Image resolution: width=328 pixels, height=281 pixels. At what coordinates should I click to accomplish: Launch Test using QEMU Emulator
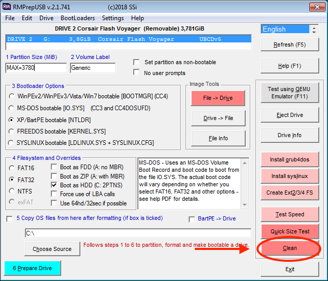290,93
